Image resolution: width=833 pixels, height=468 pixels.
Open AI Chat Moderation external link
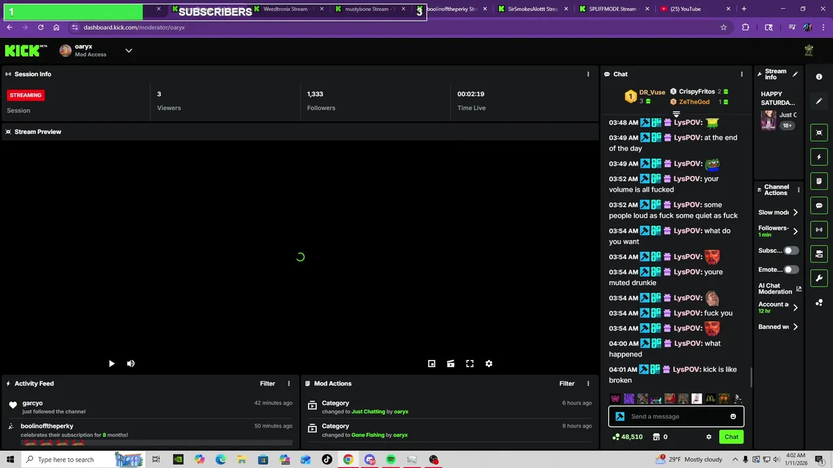coord(799,289)
